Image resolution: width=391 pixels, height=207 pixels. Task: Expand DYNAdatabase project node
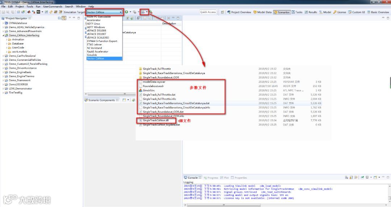coord(3,23)
